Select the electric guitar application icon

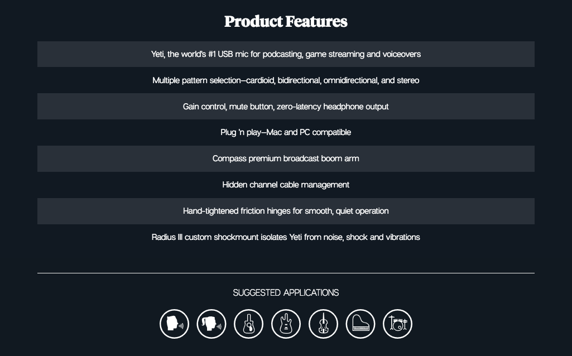pos(286,324)
